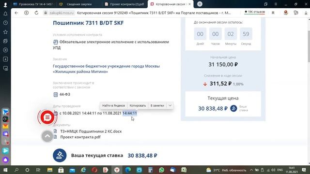
Task: Open File Explorer from the taskbar
Action: click(x=50, y=170)
